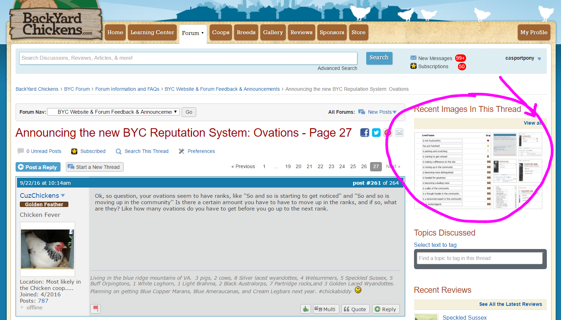Expand the casportpony account menu
Screen dimensions: 561x320
[x=539, y=59]
